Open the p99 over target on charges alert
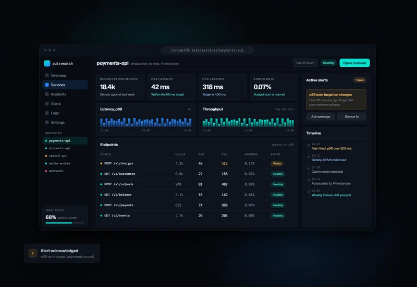The height and width of the screenshot is (287, 417). click(336, 100)
